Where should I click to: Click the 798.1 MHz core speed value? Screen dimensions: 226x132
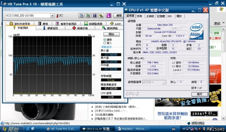point(153,63)
